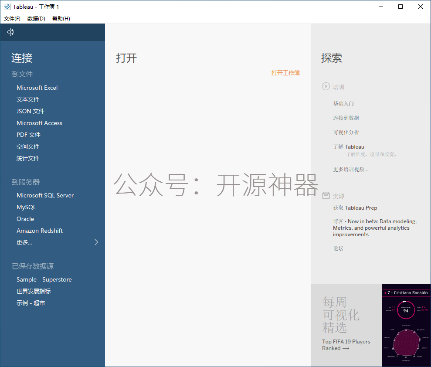Screen dimensions: 431x367
Task: Expand more server connectors with chevron arrow
Action: click(x=96, y=242)
